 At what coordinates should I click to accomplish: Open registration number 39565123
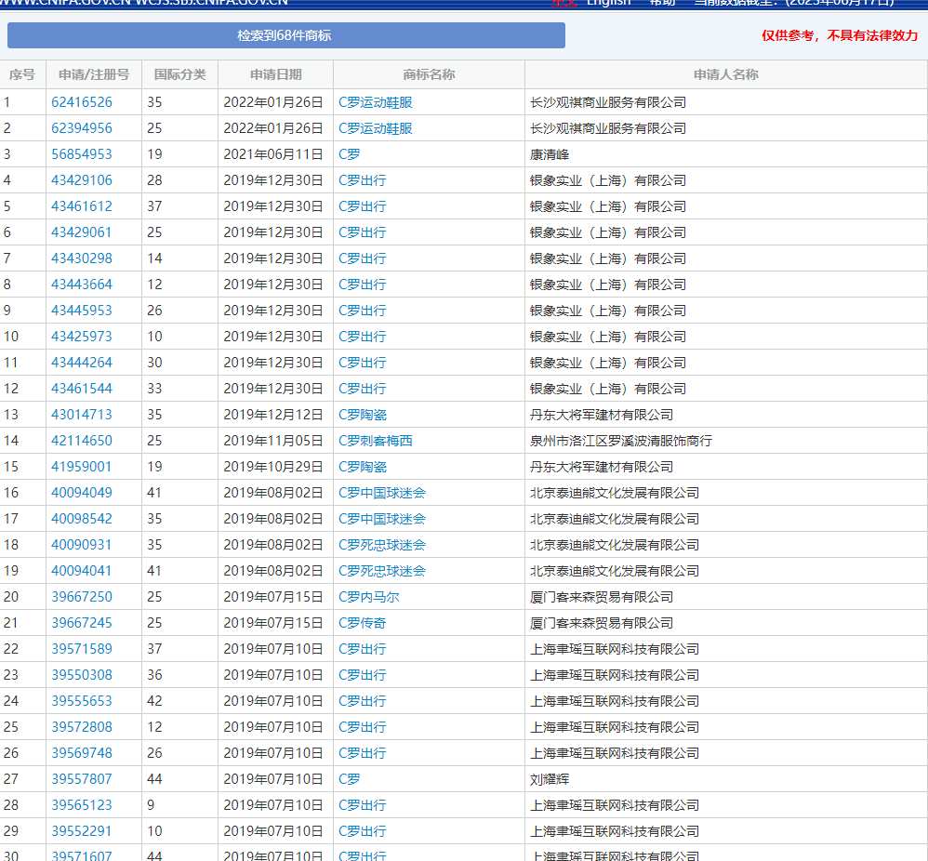(x=82, y=805)
